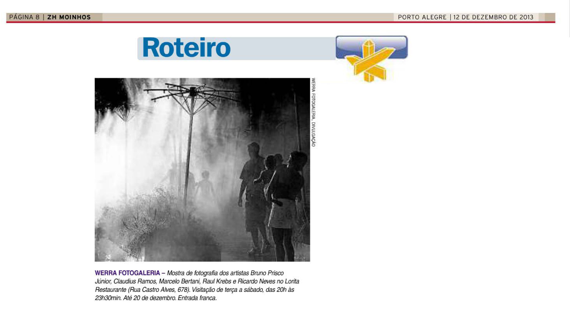The width and height of the screenshot is (570, 316).
Task: Click the artist name Bruno Prisco in caption
Action: [267, 273]
